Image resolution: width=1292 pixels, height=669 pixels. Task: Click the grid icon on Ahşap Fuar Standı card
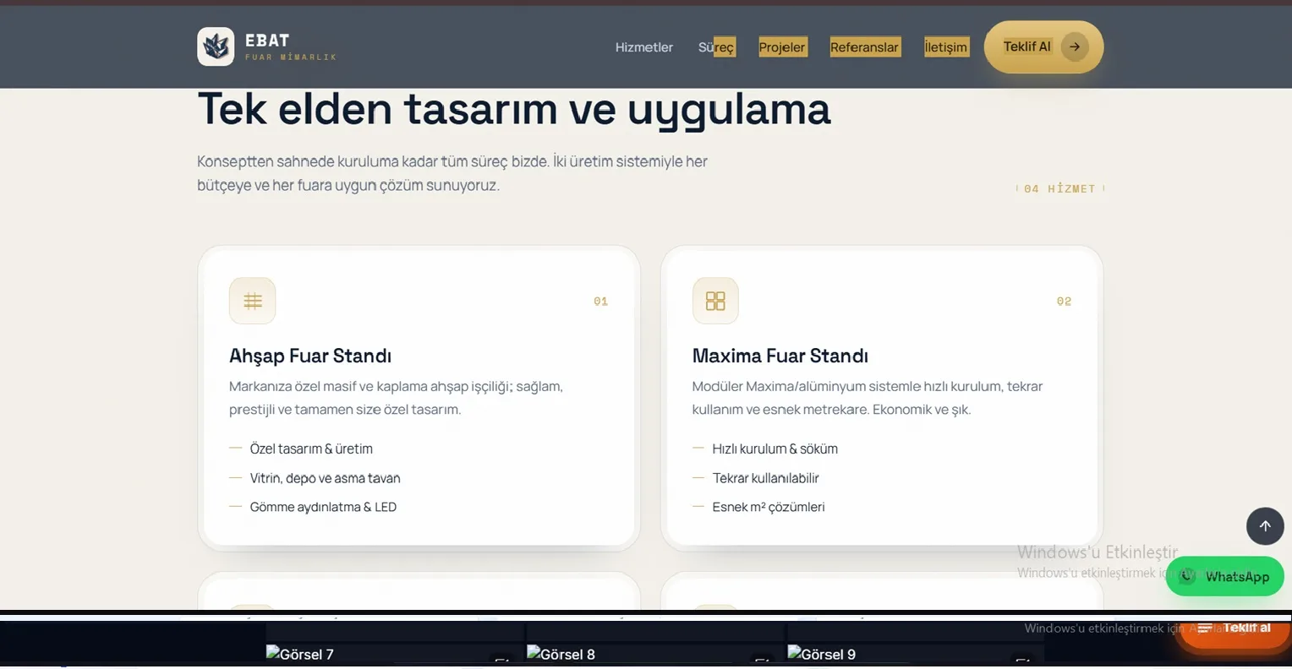(252, 301)
